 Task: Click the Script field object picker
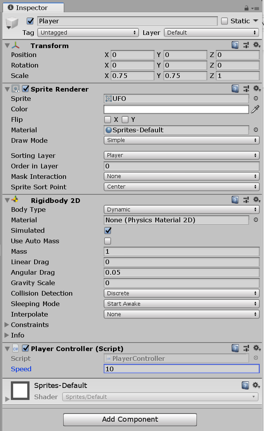click(x=256, y=358)
